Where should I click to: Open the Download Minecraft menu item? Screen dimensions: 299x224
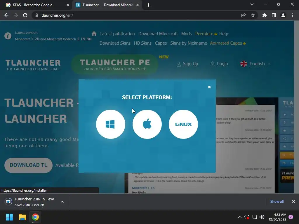[x=158, y=34]
